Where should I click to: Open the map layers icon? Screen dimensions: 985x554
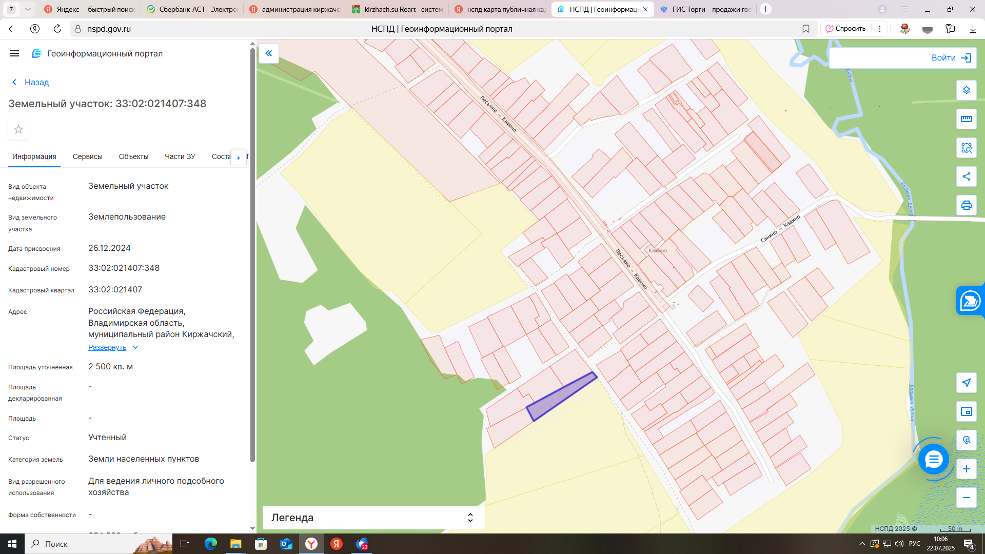coord(966,90)
